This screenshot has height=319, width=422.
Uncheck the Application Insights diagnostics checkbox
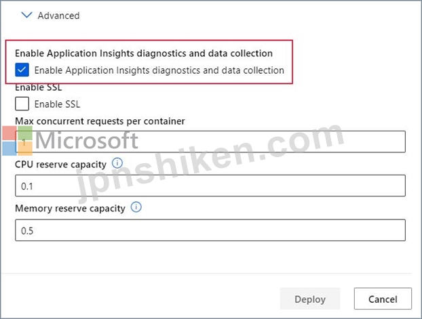click(22, 70)
